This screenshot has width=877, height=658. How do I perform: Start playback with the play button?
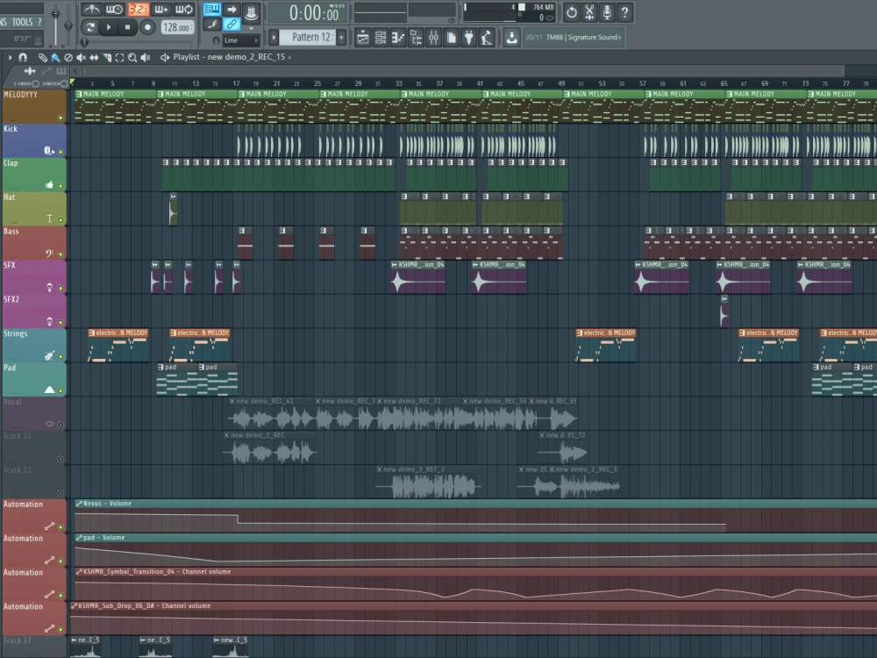pyautogui.click(x=109, y=27)
